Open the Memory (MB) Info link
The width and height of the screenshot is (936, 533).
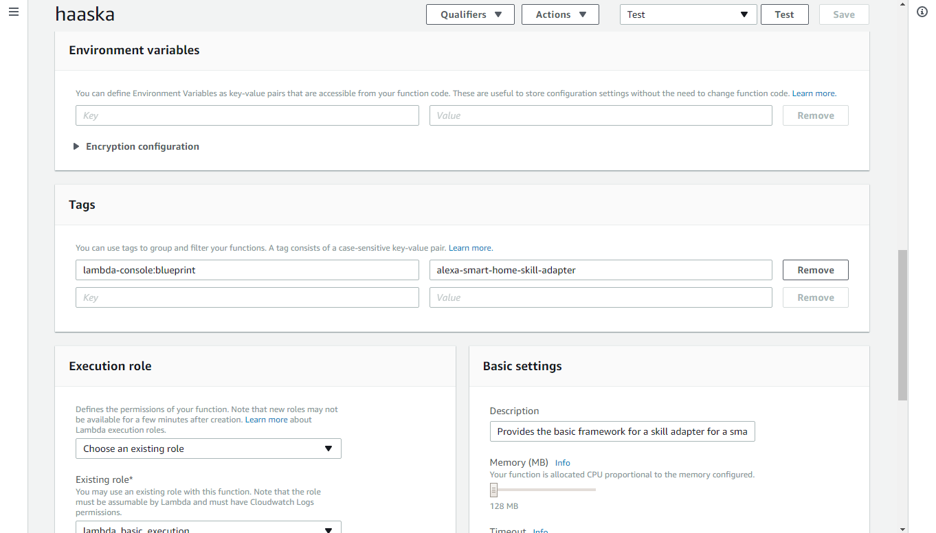562,463
